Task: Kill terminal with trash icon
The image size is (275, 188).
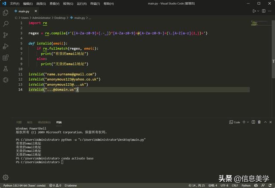Action: [x=259, y=122]
